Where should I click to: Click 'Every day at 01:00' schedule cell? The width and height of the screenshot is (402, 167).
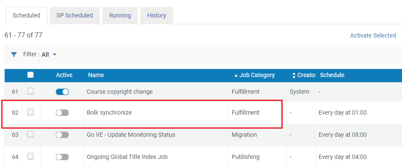[x=342, y=112]
